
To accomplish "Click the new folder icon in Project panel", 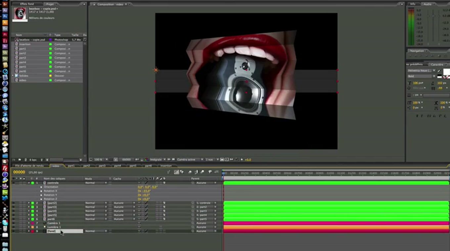I will (20, 160).
